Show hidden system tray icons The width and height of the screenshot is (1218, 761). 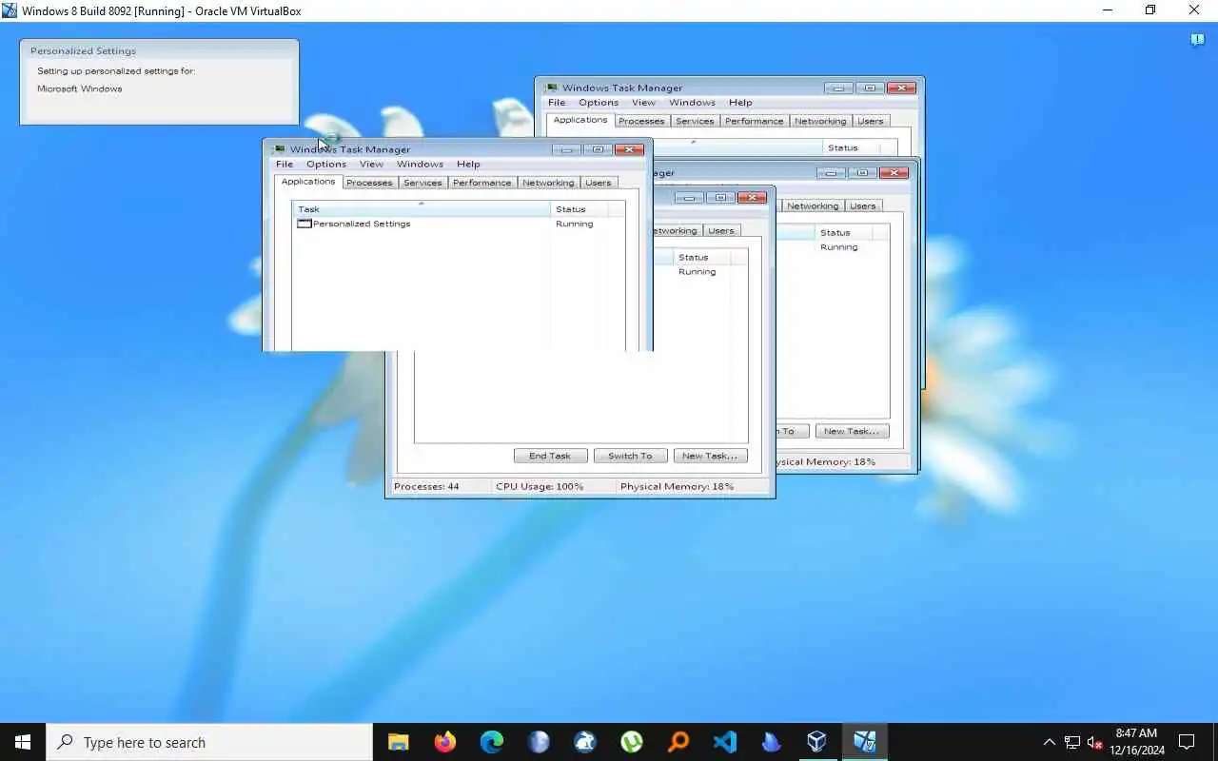click(x=1050, y=742)
